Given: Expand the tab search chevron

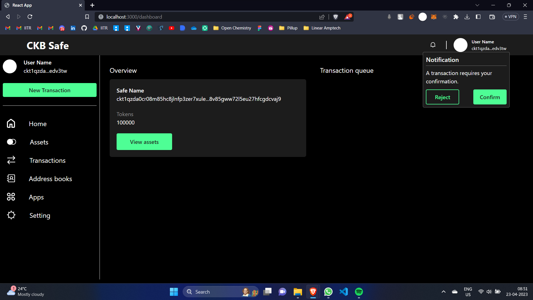Looking at the screenshot, I should click(477, 5).
